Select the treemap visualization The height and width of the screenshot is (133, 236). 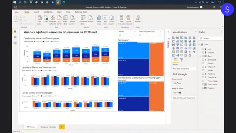194,45
